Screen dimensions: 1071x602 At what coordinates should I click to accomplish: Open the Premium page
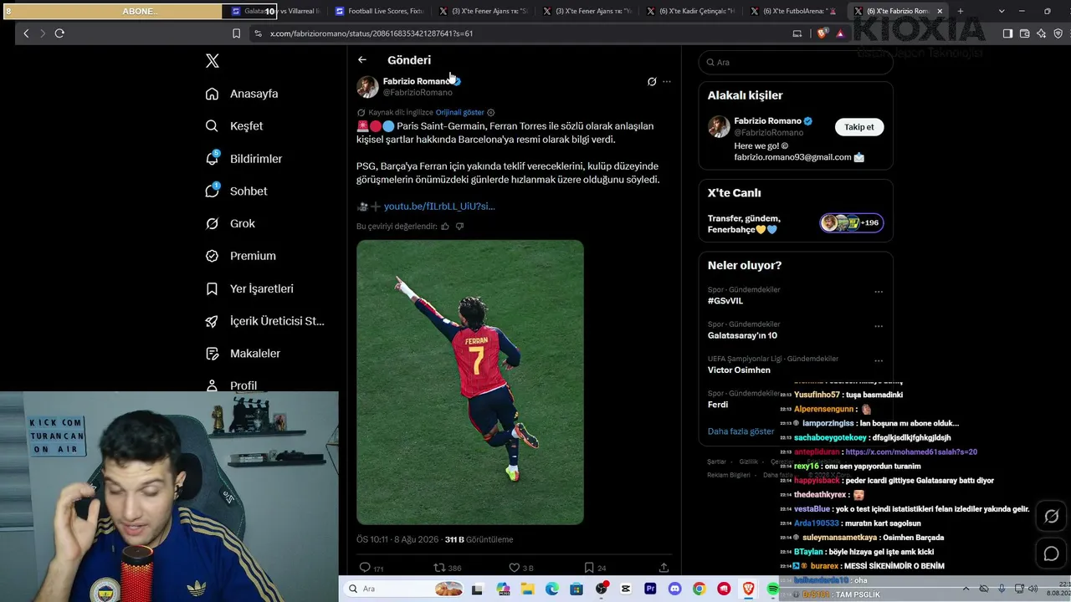240,256
